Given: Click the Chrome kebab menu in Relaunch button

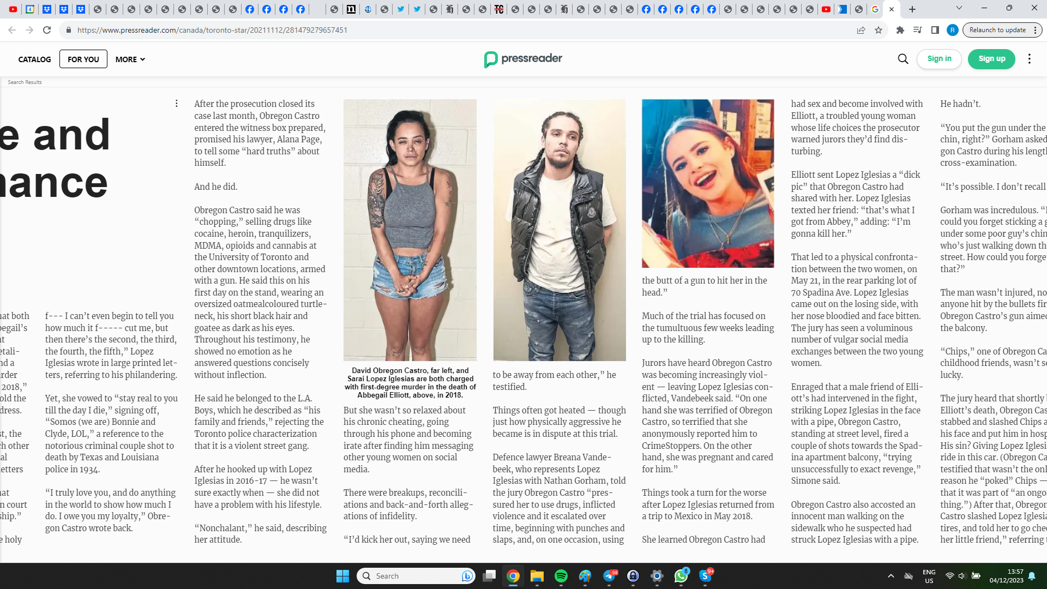Looking at the screenshot, I should coord(1035,30).
